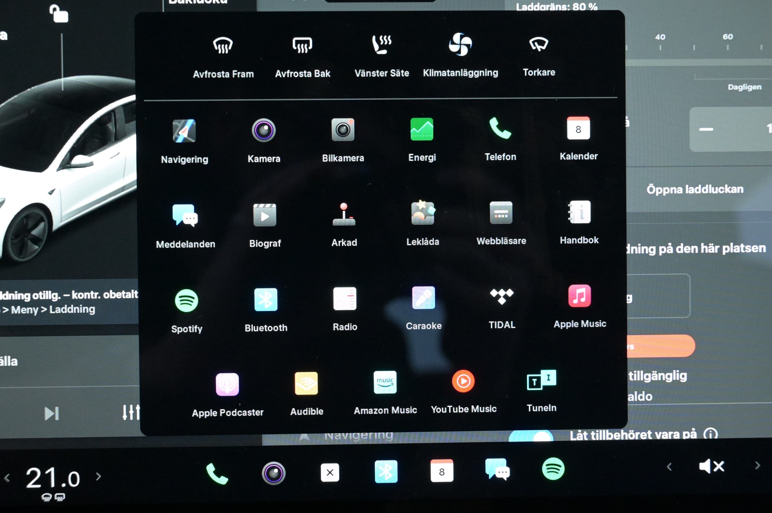The image size is (772, 513).
Task: Open the Bilkamera dashcam app
Action: point(343,140)
